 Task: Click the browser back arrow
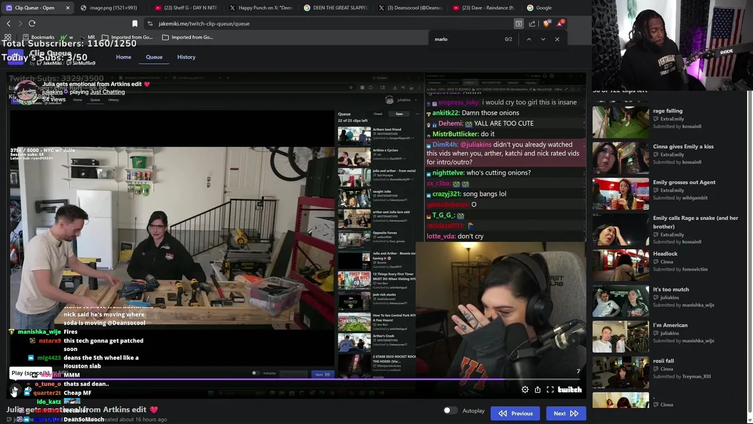coord(9,24)
